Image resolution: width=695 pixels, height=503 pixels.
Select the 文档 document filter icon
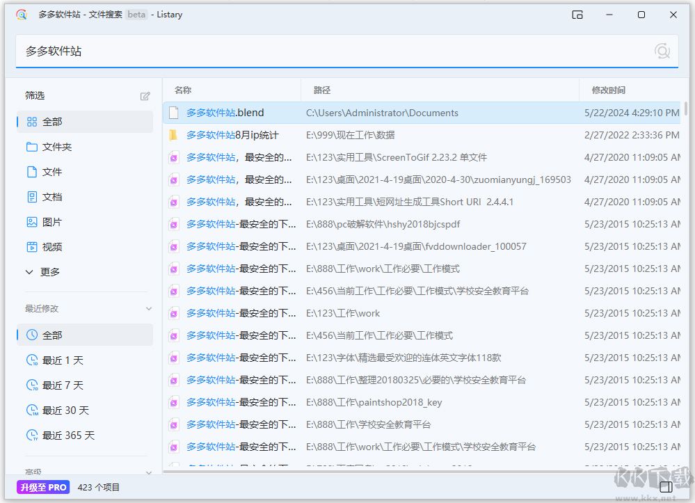coord(32,197)
